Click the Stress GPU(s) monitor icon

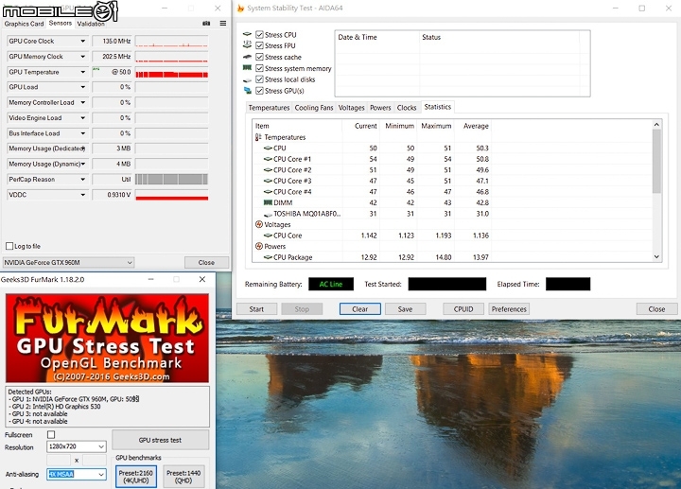(x=247, y=91)
